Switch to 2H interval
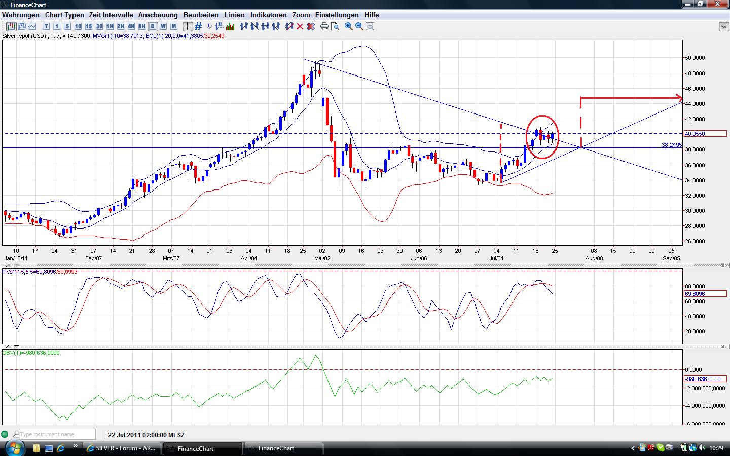This screenshot has height=456, width=730. pyautogui.click(x=121, y=26)
